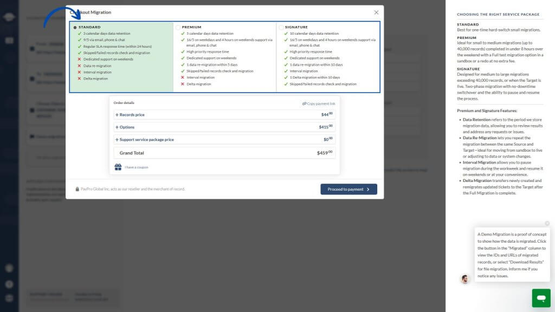
Task: Select the Signature package option
Action: click(x=281, y=27)
